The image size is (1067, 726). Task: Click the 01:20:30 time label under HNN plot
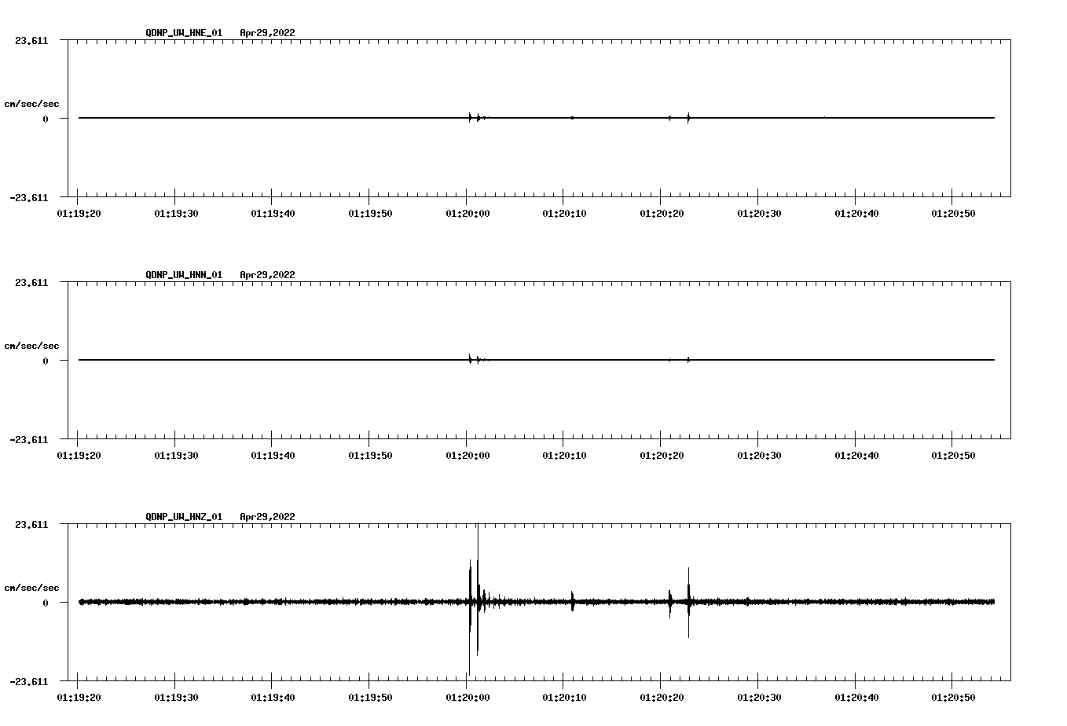point(759,455)
